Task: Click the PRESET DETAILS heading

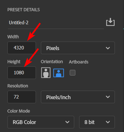Action: (24, 10)
